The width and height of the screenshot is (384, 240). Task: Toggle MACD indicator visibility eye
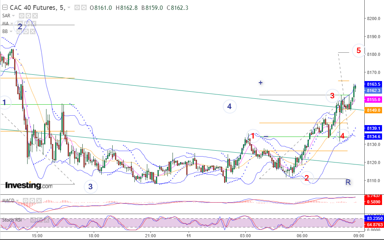(26, 201)
